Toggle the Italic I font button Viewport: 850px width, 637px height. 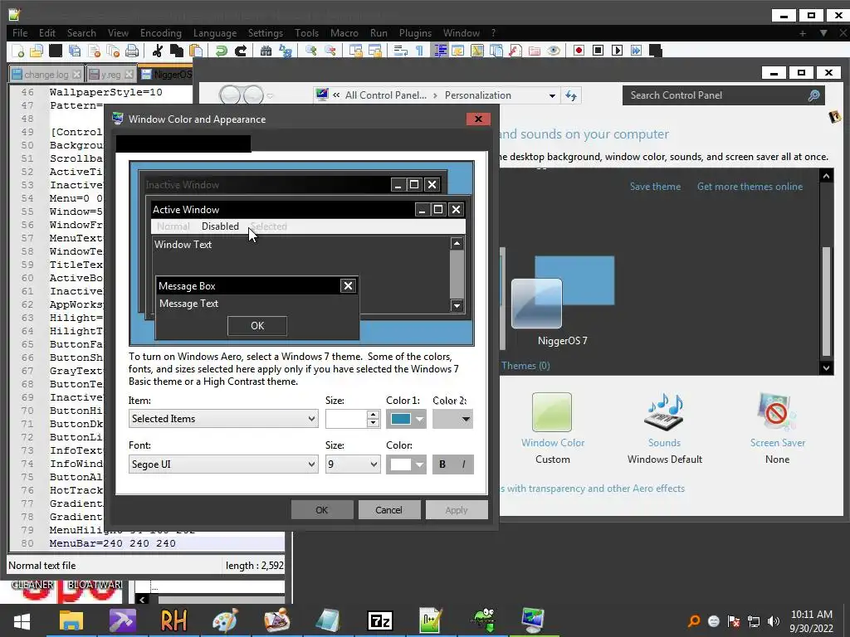click(463, 464)
